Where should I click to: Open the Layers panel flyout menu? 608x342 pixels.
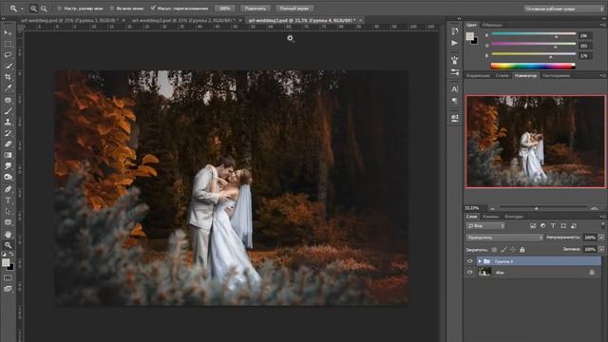pyautogui.click(x=602, y=217)
